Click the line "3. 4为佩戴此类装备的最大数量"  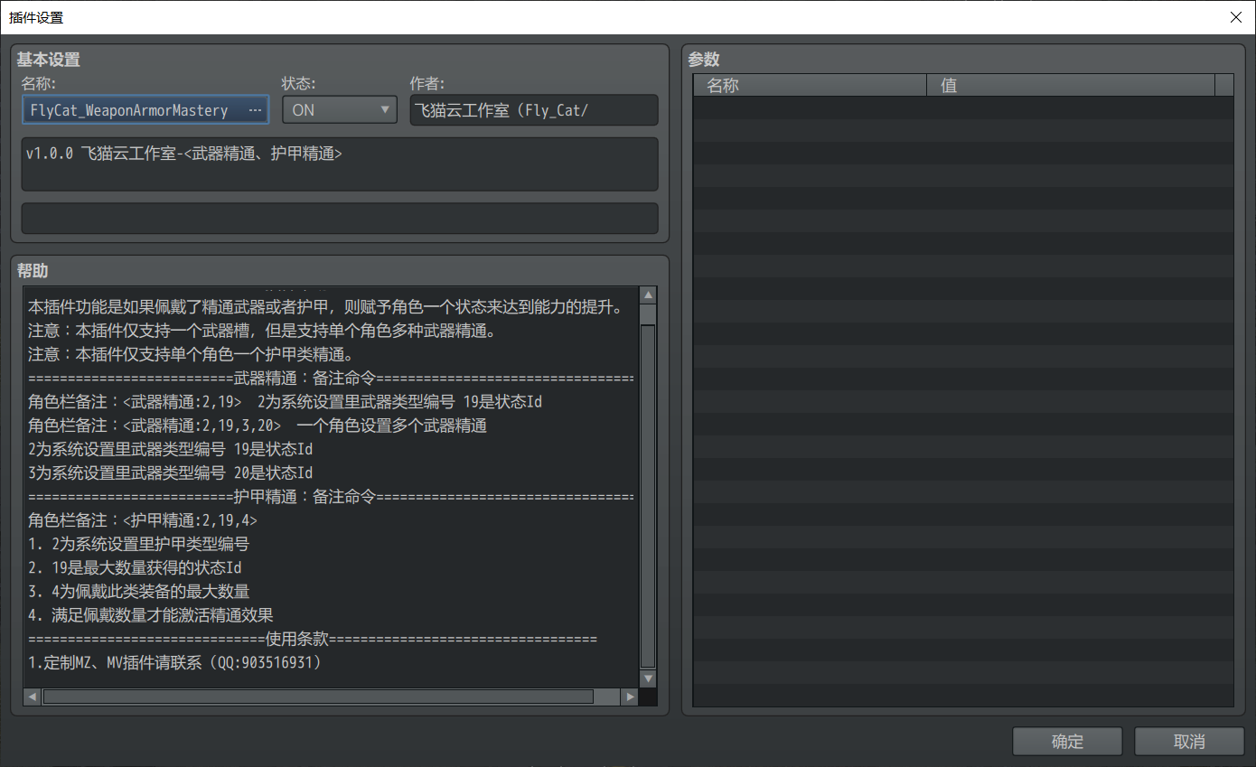coord(138,591)
